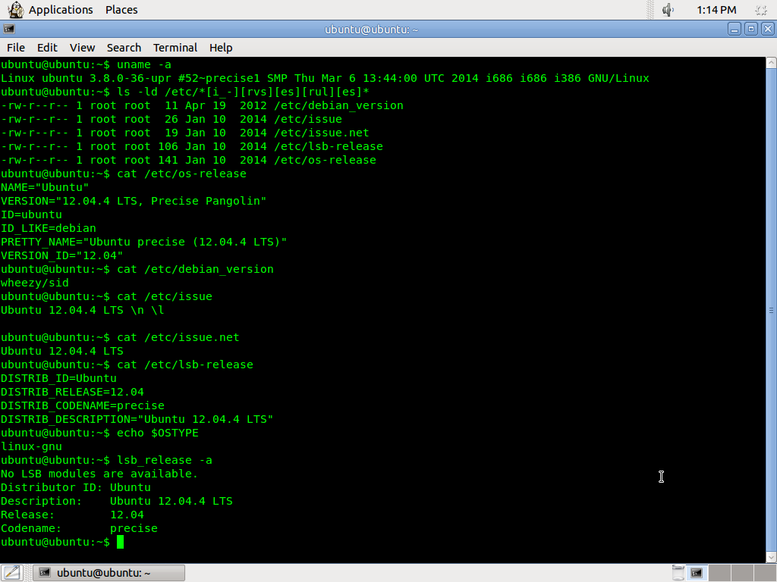Click the 1:14 PM clock
Viewport: 777px width, 582px height.
(x=716, y=9)
